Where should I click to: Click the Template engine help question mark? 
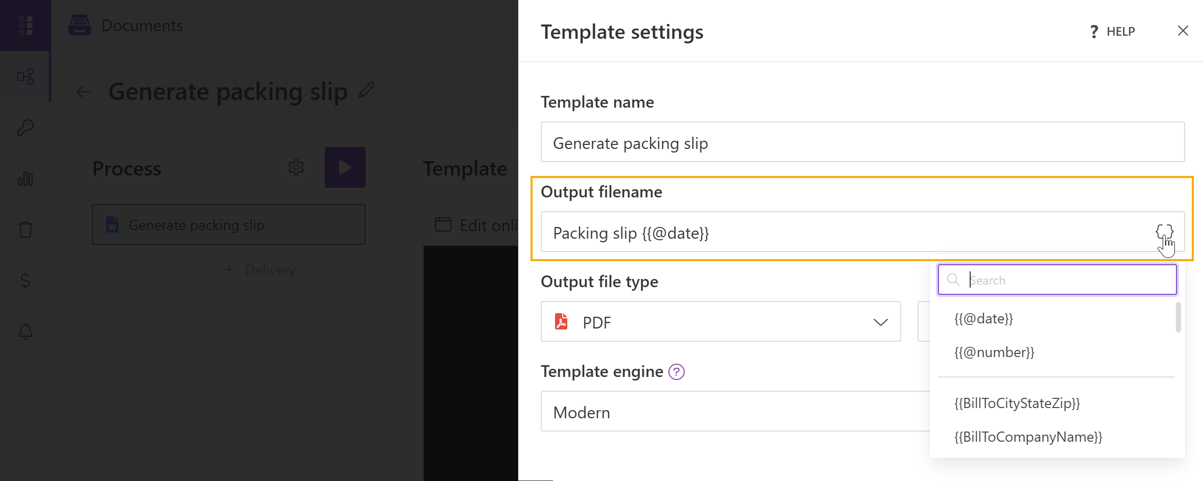(x=677, y=372)
